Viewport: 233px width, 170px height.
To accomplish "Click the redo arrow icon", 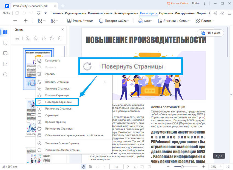I will 31,13.
